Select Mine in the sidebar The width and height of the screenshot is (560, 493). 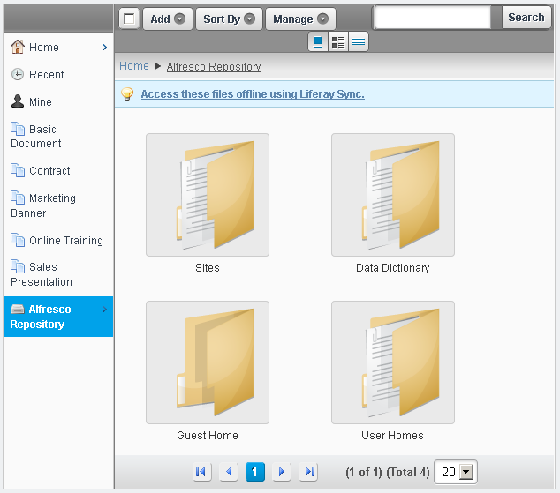tap(40, 102)
